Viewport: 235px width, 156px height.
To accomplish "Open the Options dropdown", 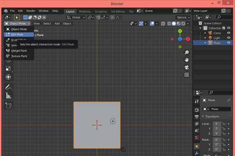I will (x=183, y=18).
